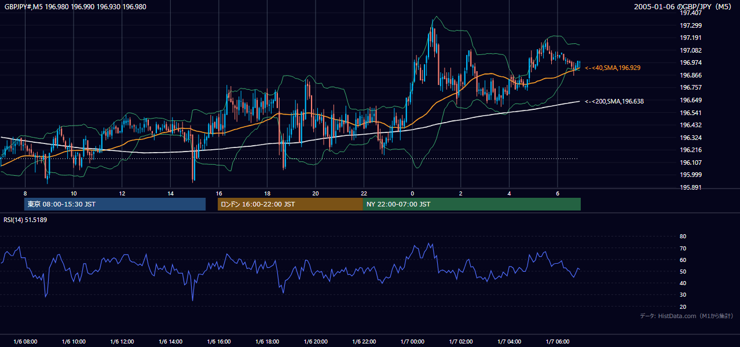Select the 40 SMA label 196.929
The height and width of the screenshot is (347, 740).
[613, 68]
